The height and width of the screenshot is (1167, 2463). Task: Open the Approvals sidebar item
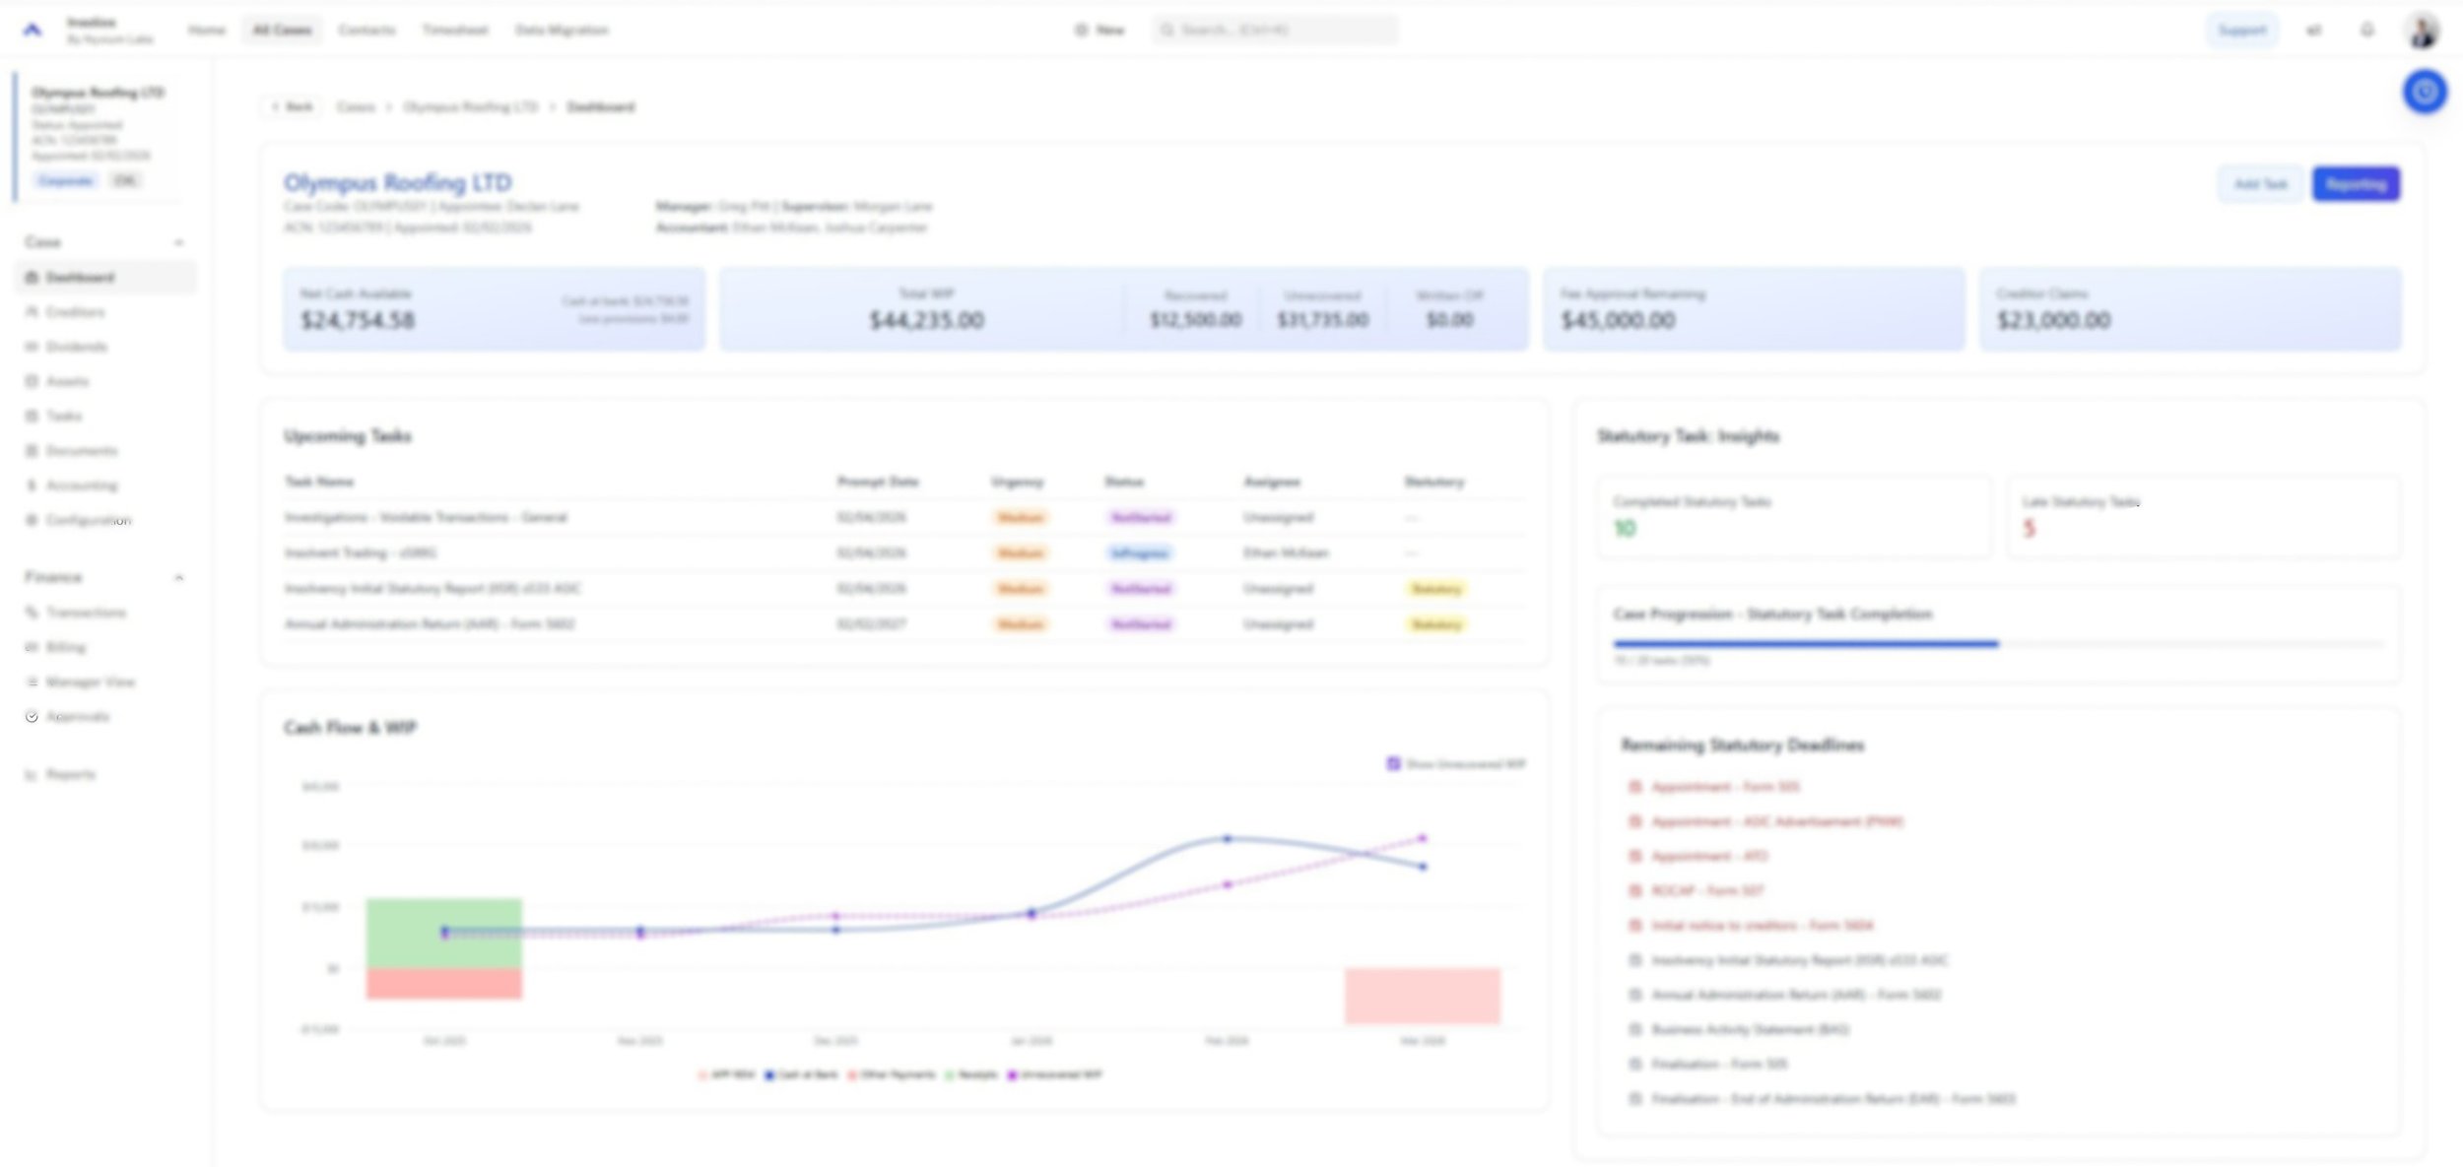pos(77,717)
